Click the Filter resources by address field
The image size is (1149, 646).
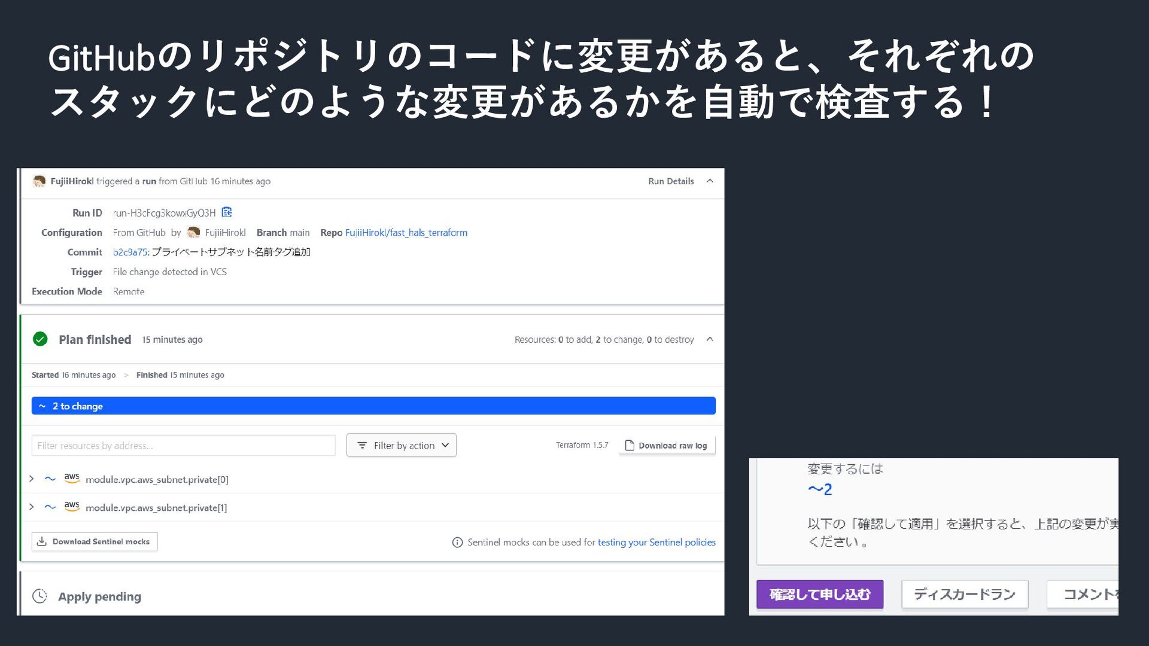pos(183,446)
